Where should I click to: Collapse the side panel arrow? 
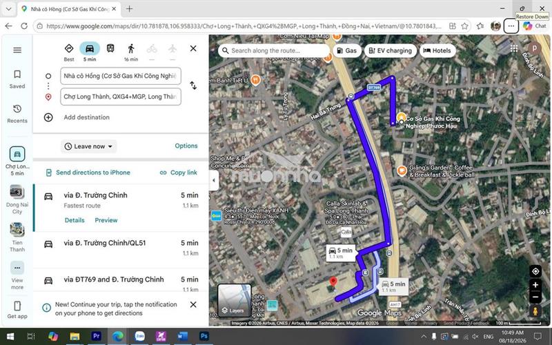pyautogui.click(x=214, y=180)
